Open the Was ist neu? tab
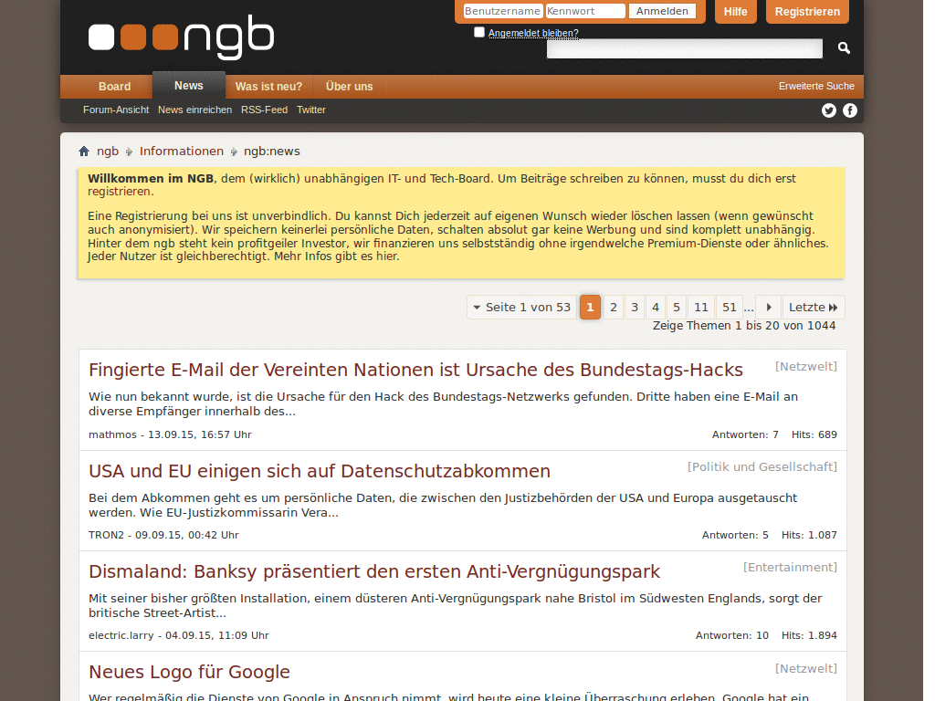 click(x=268, y=86)
